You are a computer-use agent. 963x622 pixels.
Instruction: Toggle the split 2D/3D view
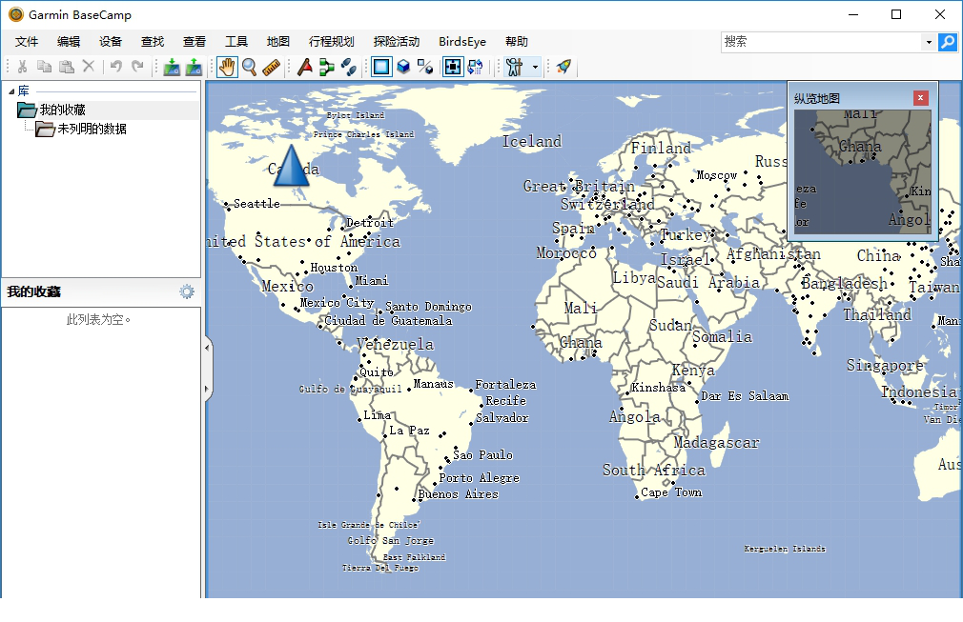point(425,67)
